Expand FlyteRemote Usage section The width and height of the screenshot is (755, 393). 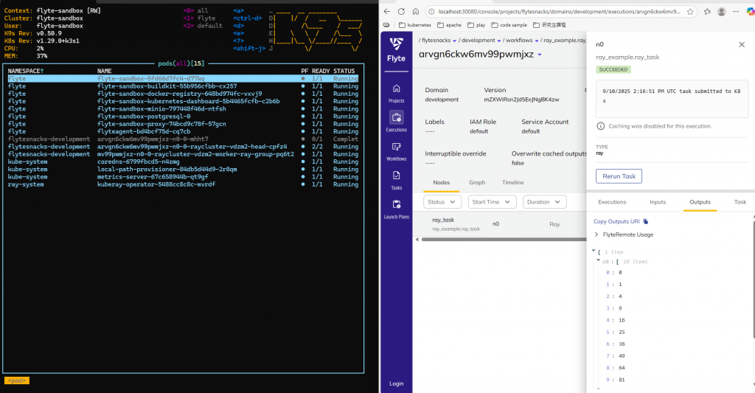tap(624, 234)
